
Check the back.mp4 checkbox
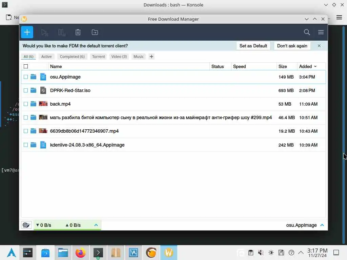tap(26, 104)
